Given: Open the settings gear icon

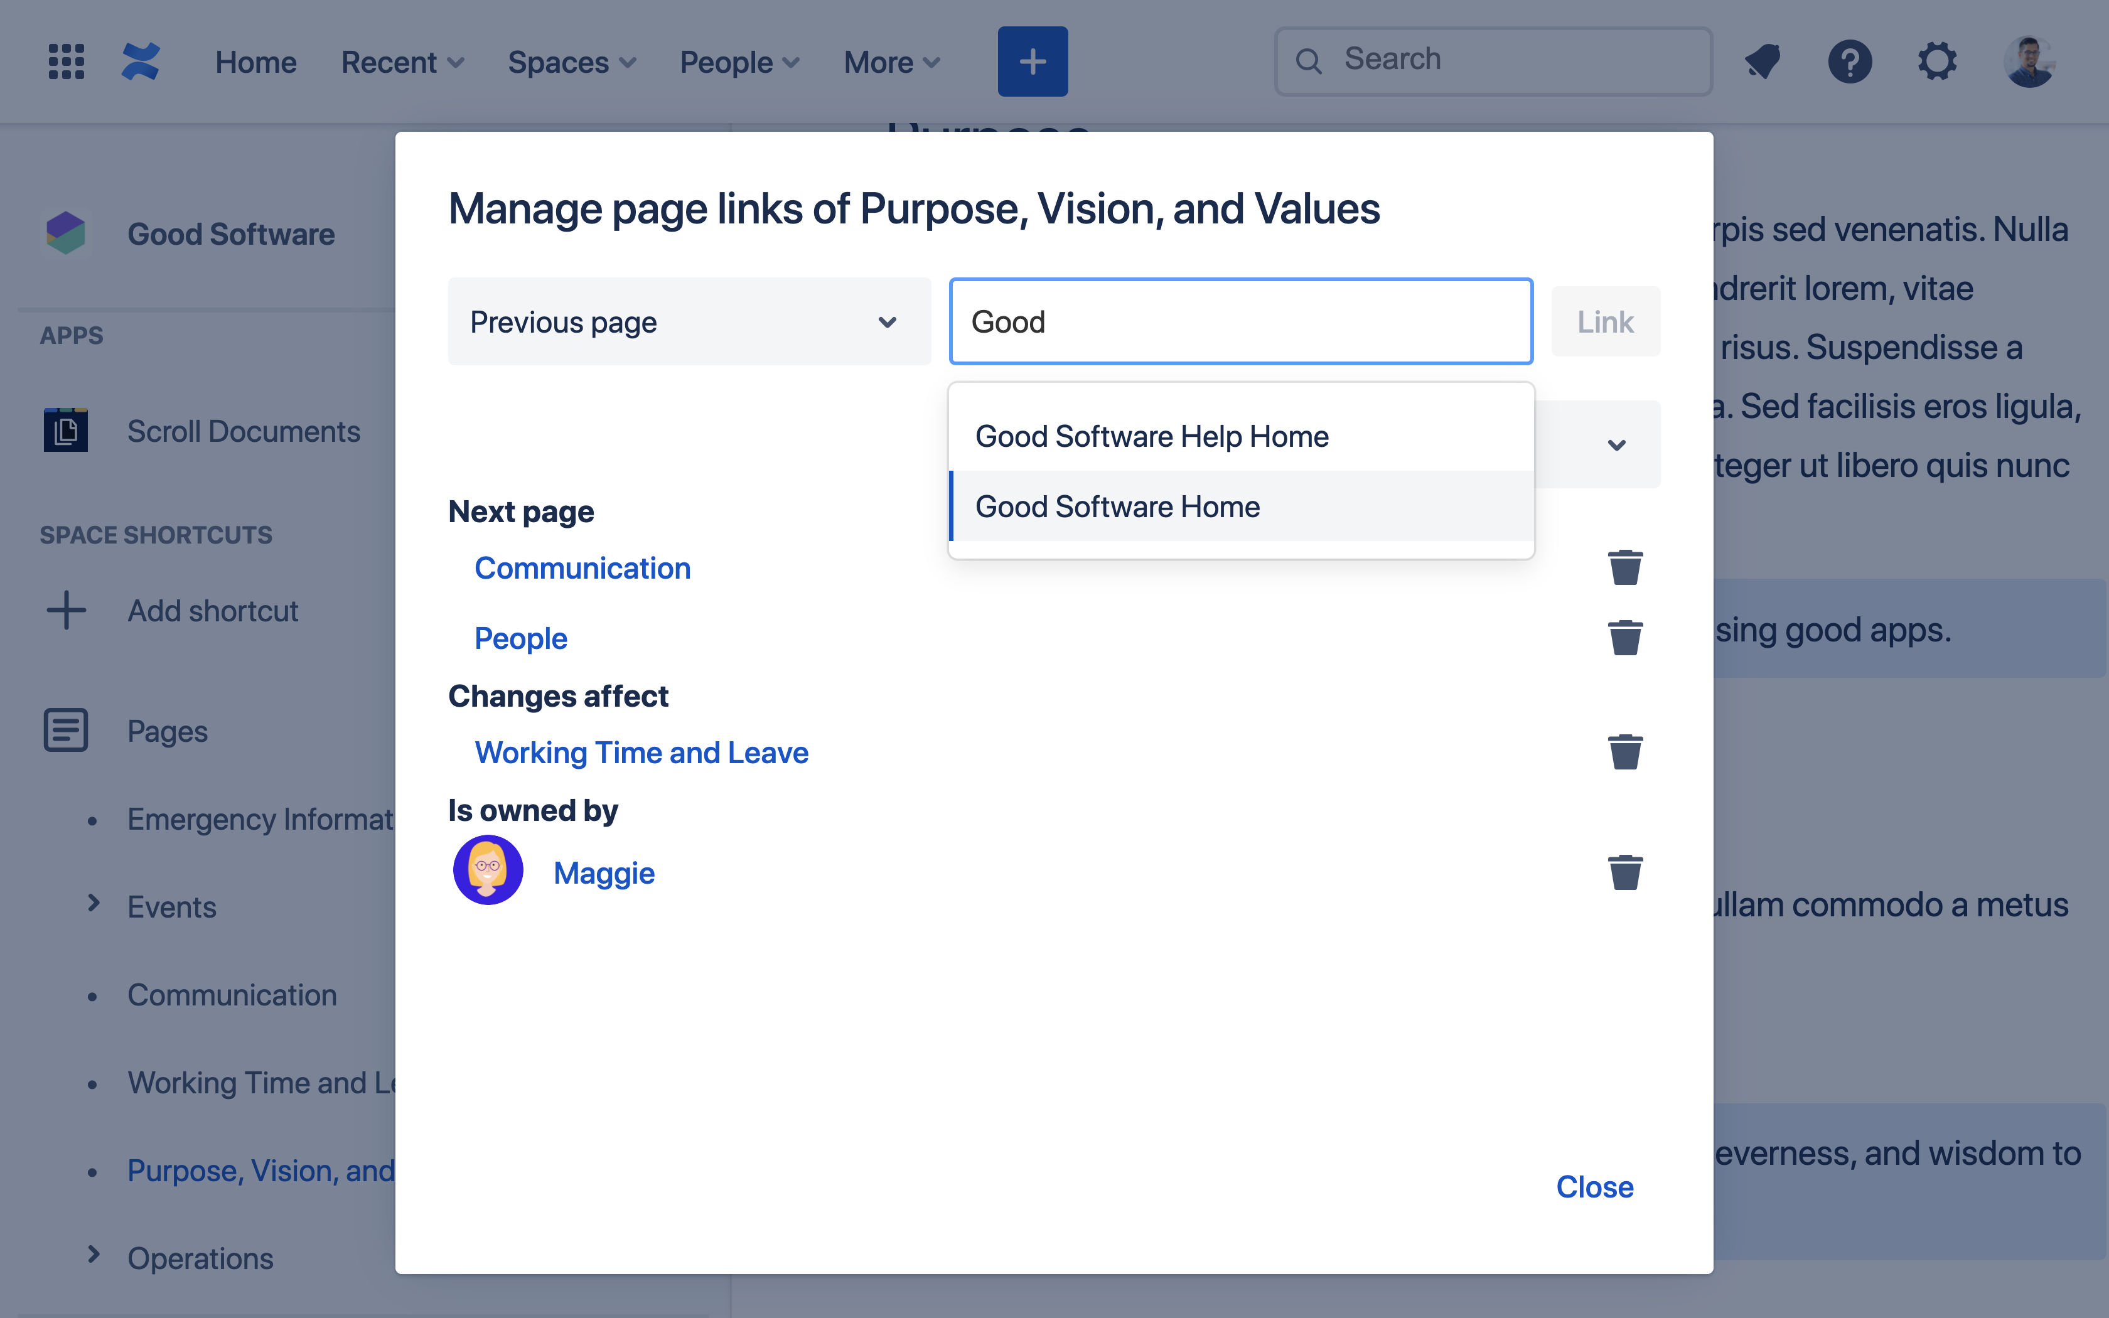Looking at the screenshot, I should pyautogui.click(x=1936, y=62).
